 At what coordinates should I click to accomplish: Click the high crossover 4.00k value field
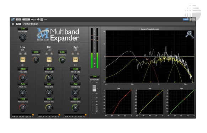(x=62, y=52)
